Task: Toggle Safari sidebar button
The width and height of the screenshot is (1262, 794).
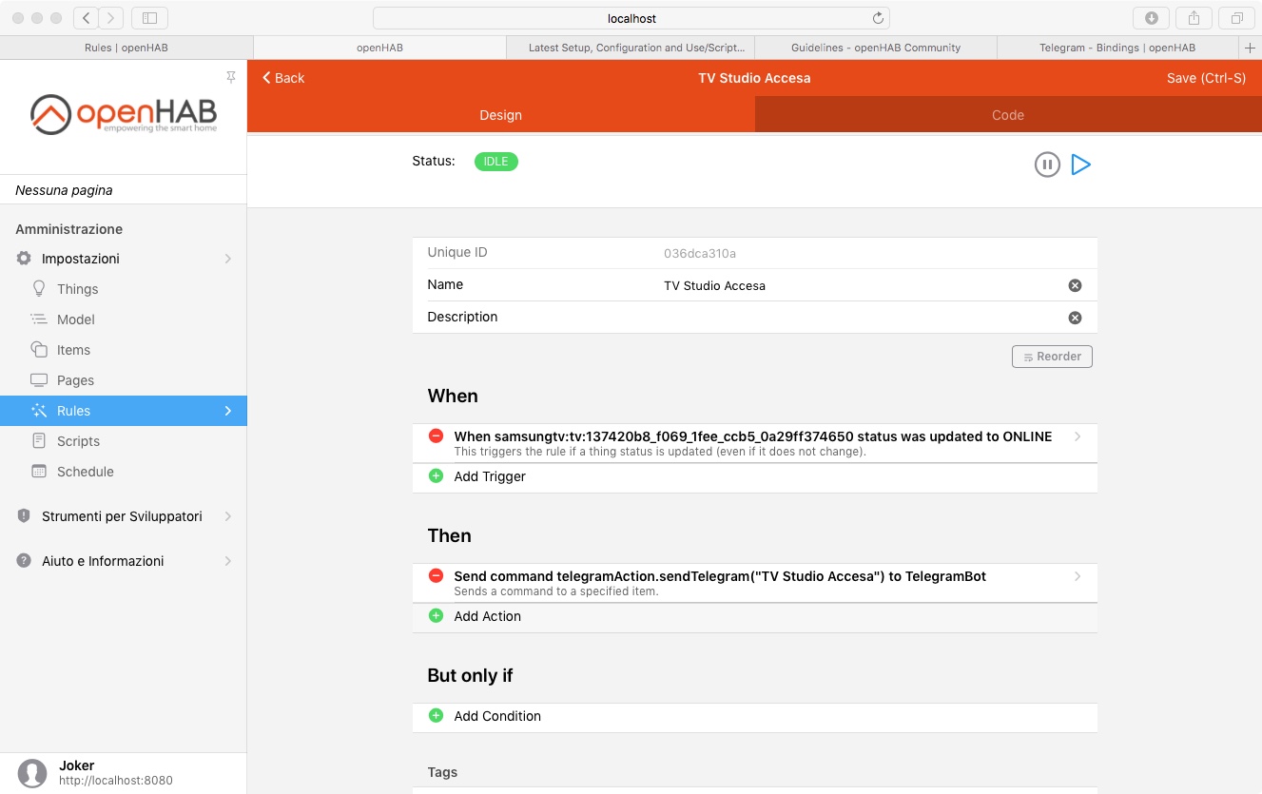Action: click(x=149, y=18)
